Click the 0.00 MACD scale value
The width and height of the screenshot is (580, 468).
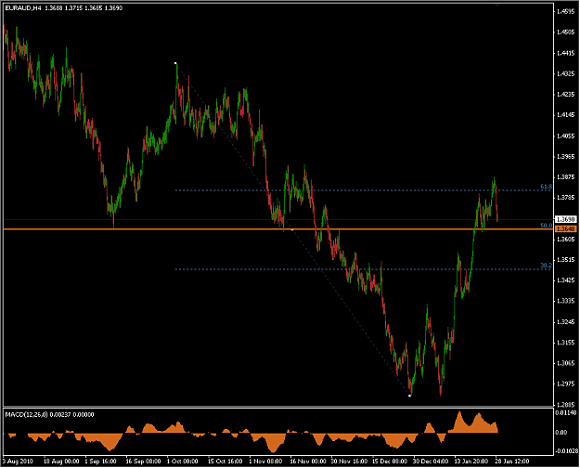[561, 432]
